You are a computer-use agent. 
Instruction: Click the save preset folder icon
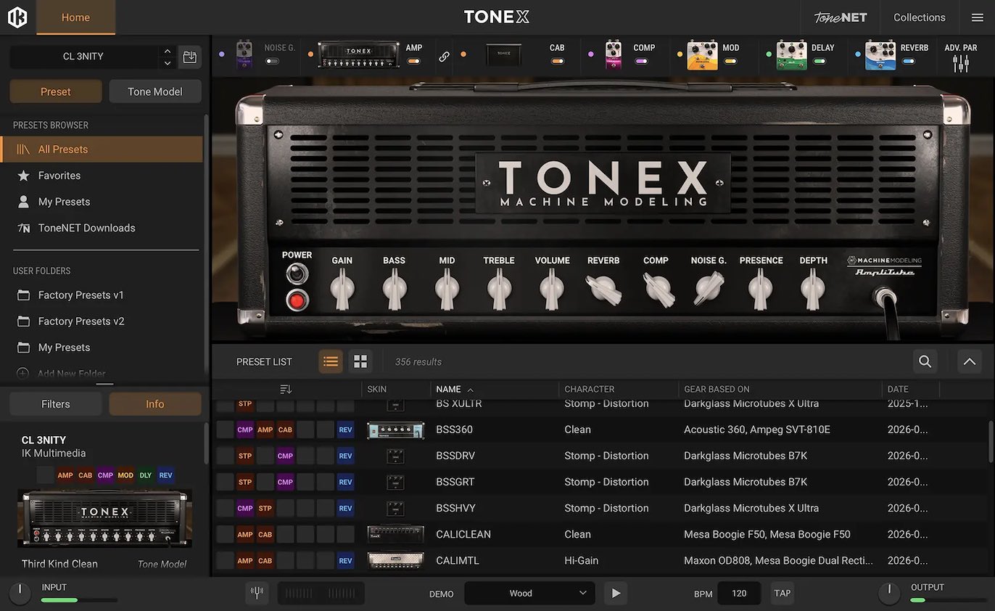pyautogui.click(x=189, y=57)
